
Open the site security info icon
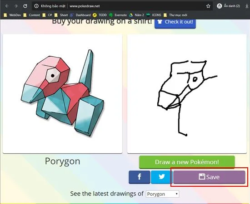[x=36, y=6]
